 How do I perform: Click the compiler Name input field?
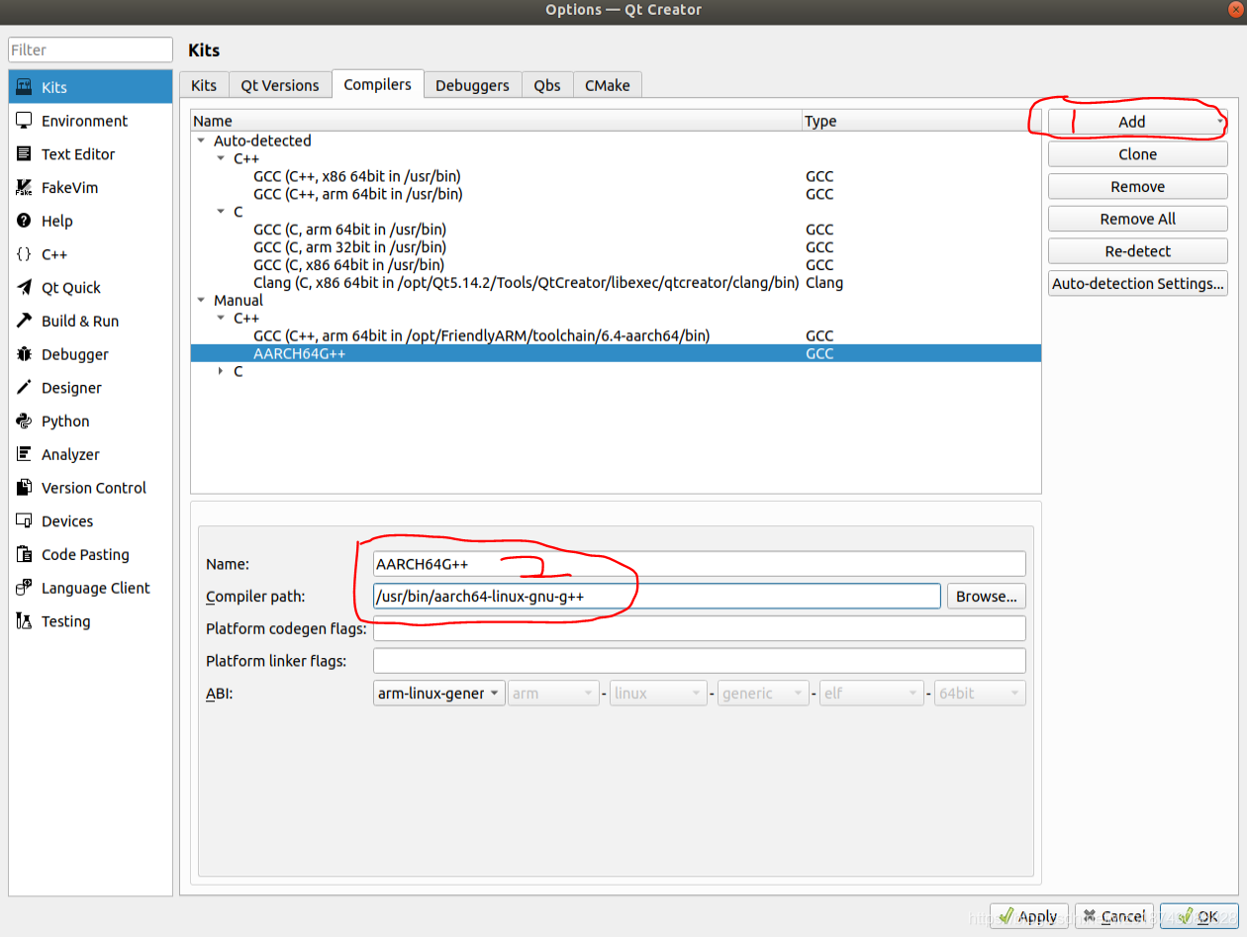700,564
